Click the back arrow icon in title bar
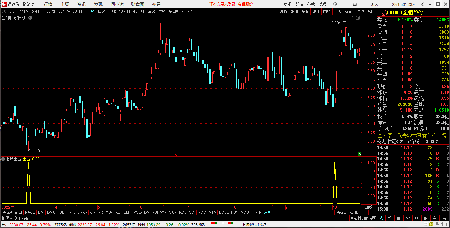The image size is (450, 228). click(x=422, y=4)
